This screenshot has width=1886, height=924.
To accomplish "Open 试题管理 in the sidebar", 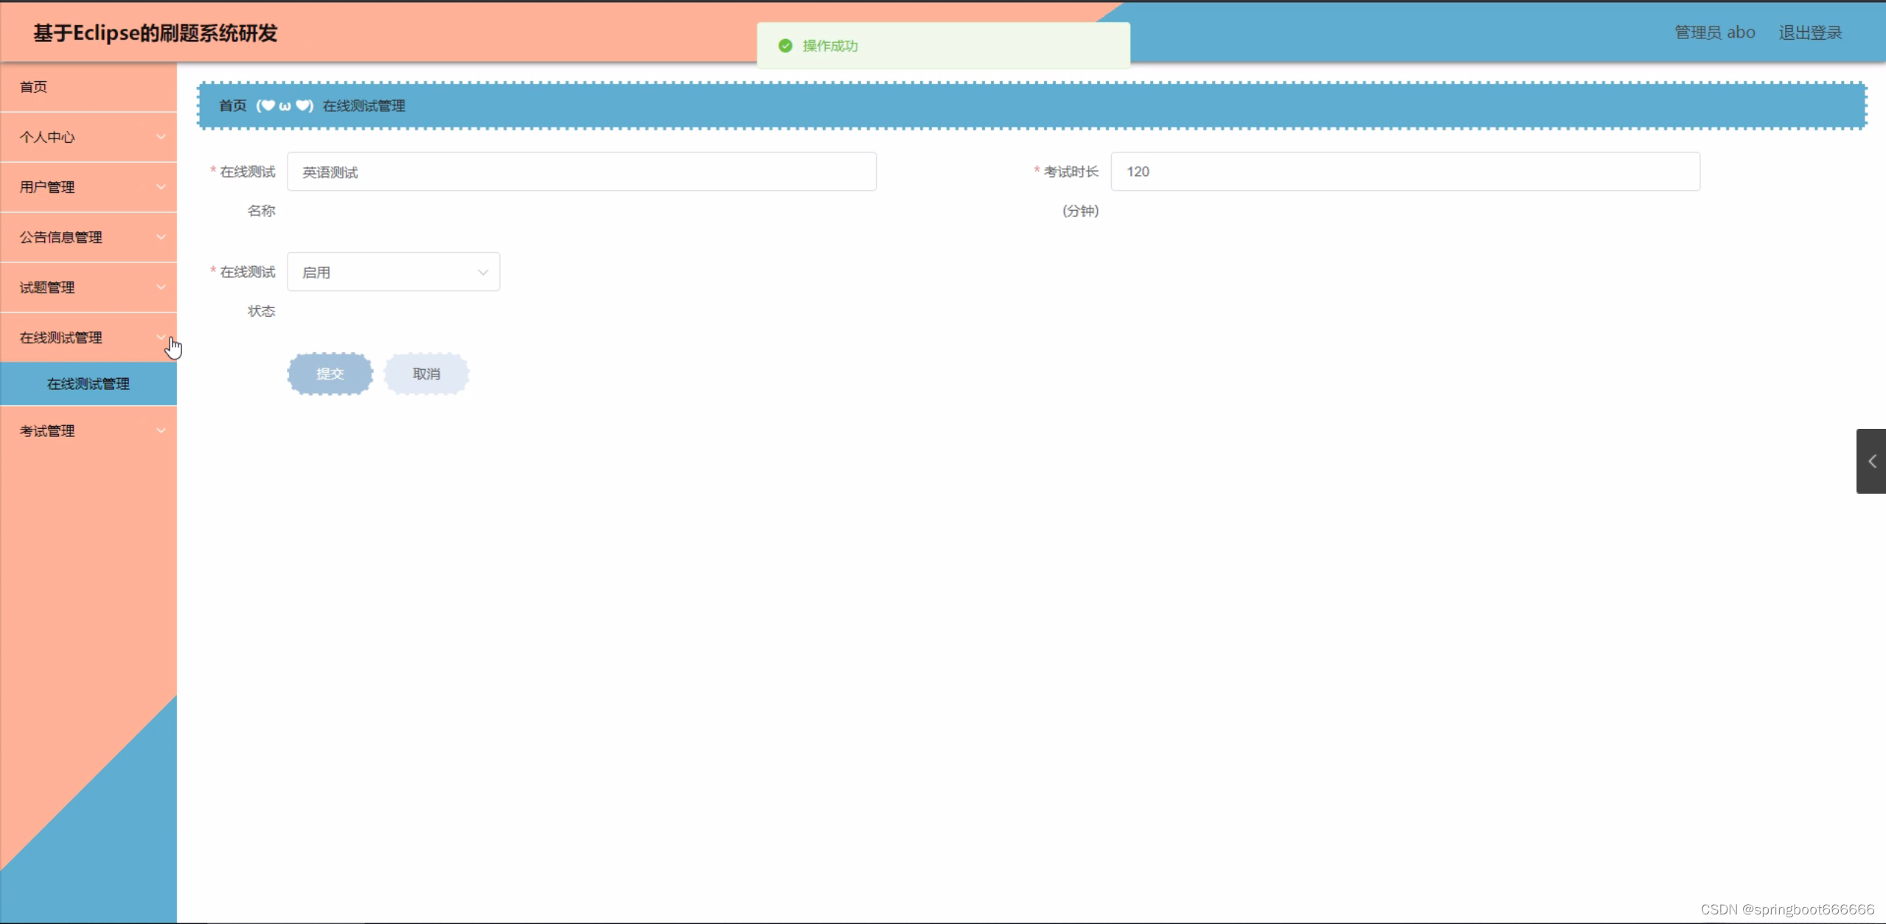I will tap(47, 287).
